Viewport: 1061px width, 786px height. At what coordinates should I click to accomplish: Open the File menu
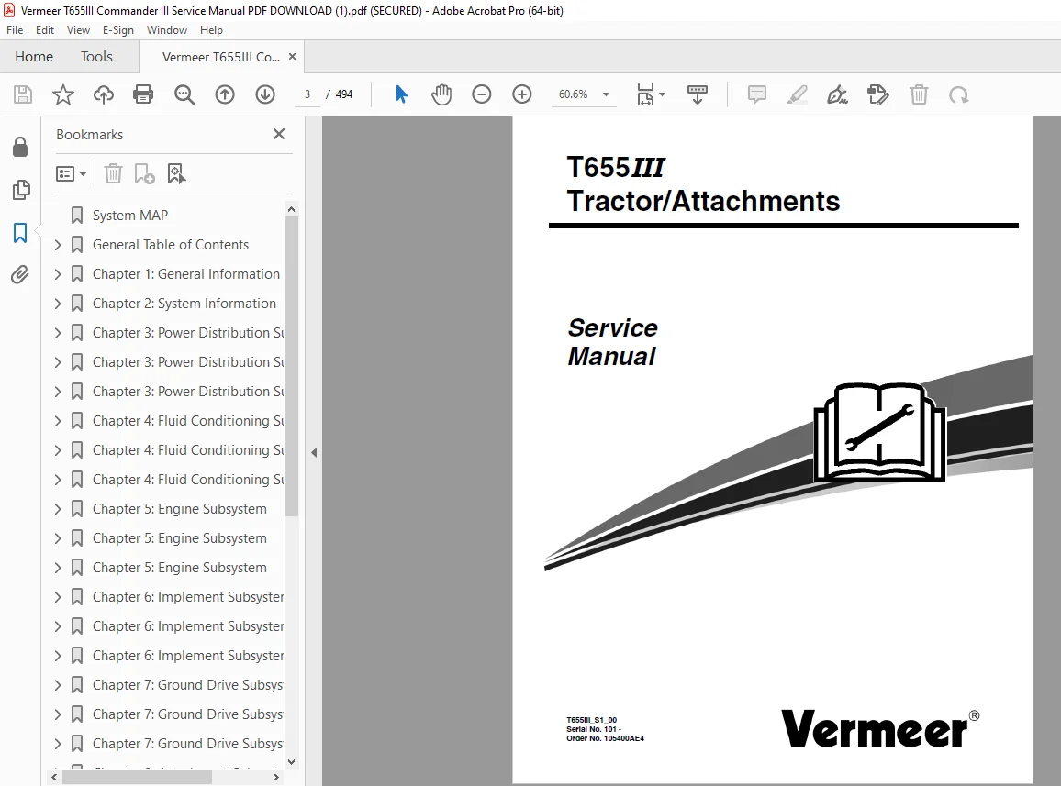[x=14, y=29]
